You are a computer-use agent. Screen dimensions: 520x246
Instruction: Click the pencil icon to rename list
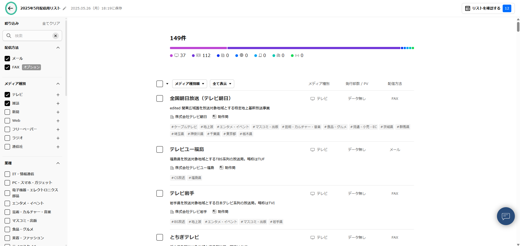(x=65, y=8)
